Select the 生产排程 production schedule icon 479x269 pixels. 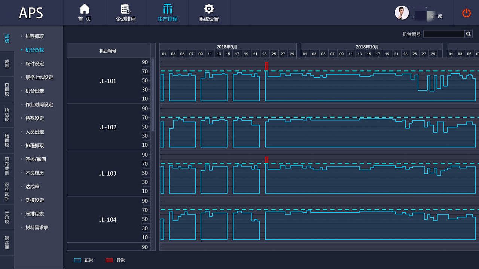pyautogui.click(x=167, y=9)
